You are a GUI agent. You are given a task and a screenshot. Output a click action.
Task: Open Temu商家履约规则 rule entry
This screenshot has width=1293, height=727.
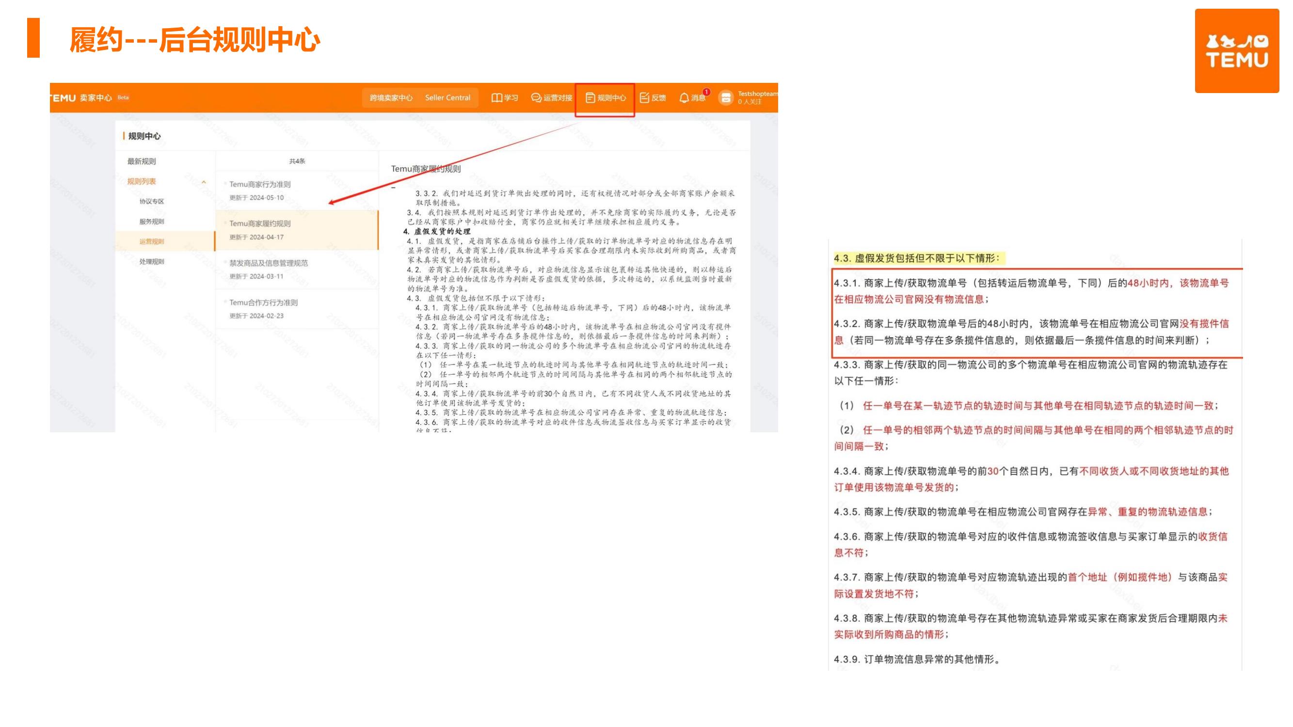click(260, 224)
